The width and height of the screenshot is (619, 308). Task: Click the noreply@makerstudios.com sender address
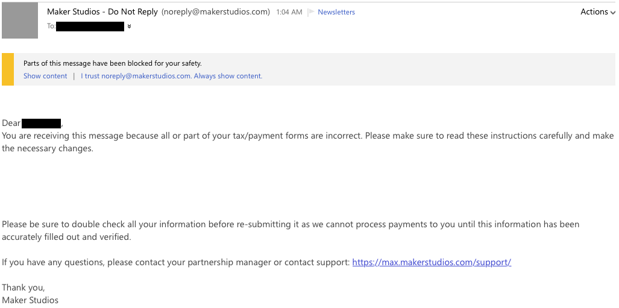(x=216, y=12)
